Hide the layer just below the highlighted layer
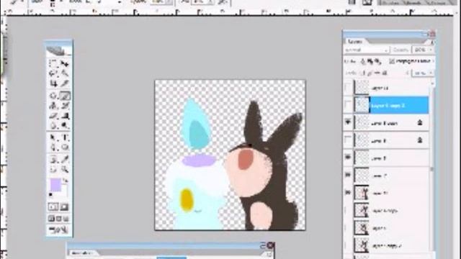Image resolution: width=461 pixels, height=259 pixels. coord(348,122)
